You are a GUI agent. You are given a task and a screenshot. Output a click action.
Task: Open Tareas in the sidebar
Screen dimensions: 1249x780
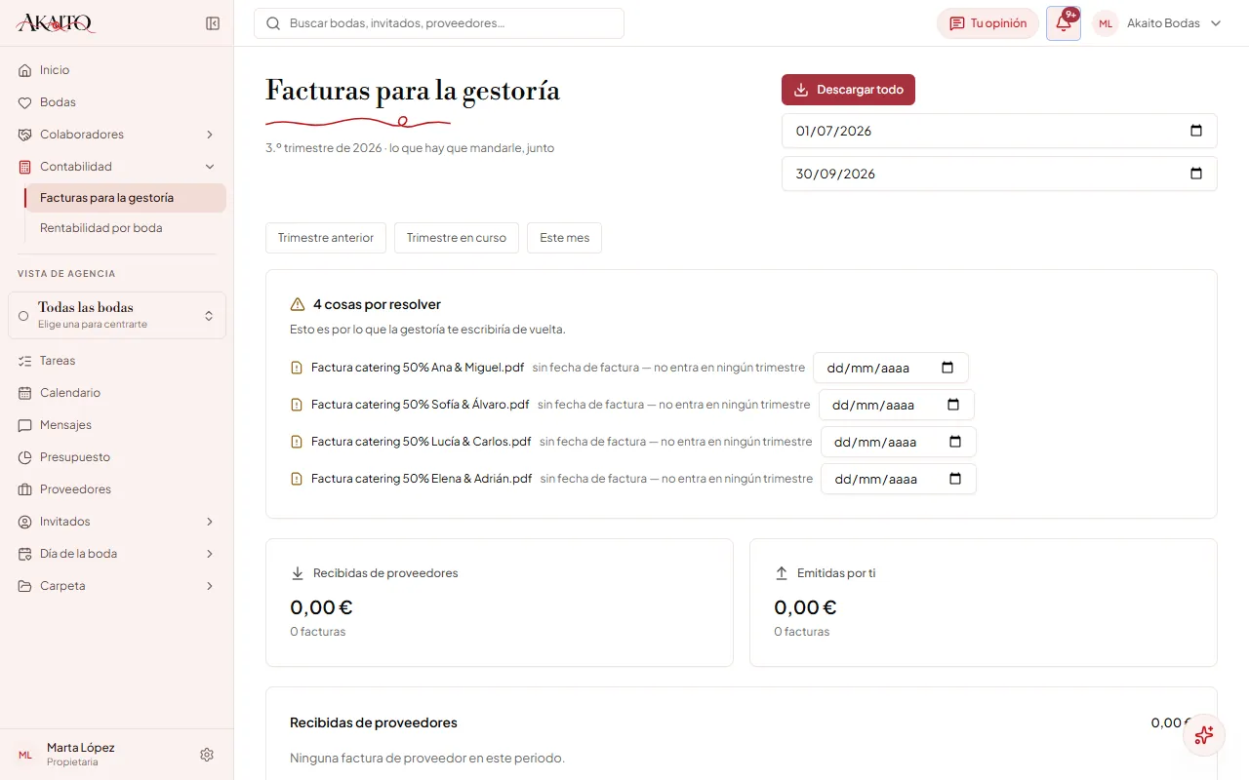pyautogui.click(x=117, y=361)
